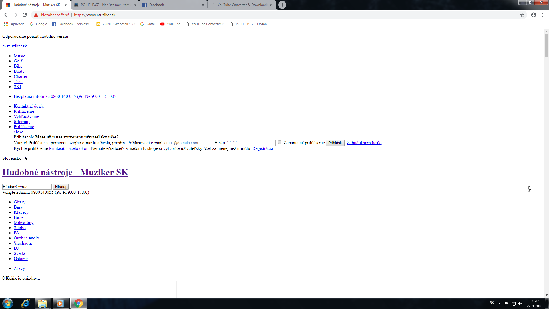Expand hidden system tray icons arrow
The image size is (549, 309).
tap(500, 304)
